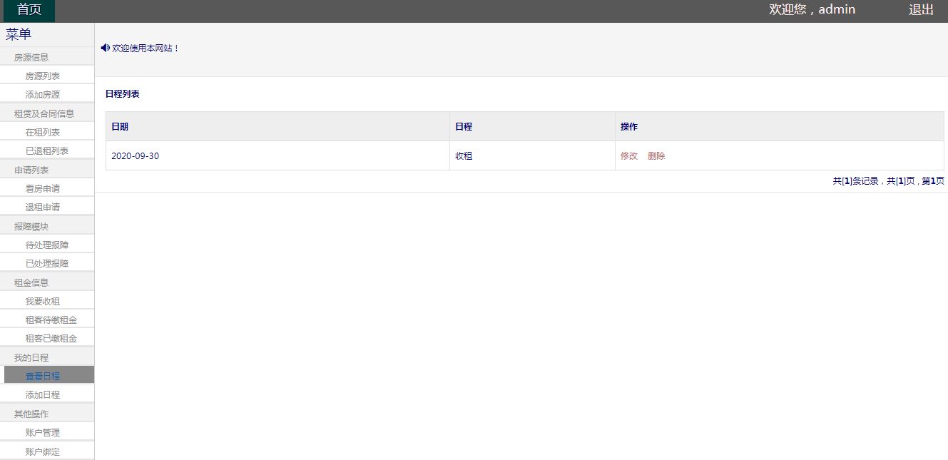Click the 日程列表 heading
The width and height of the screenshot is (948, 460).
[122, 93]
